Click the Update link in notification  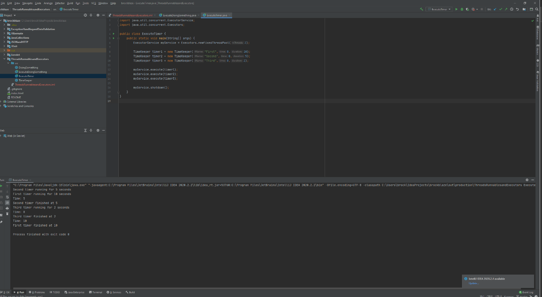(x=474, y=283)
